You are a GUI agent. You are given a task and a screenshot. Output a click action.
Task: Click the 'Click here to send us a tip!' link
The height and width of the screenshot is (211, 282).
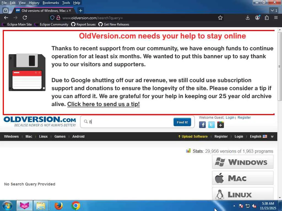click(104, 104)
